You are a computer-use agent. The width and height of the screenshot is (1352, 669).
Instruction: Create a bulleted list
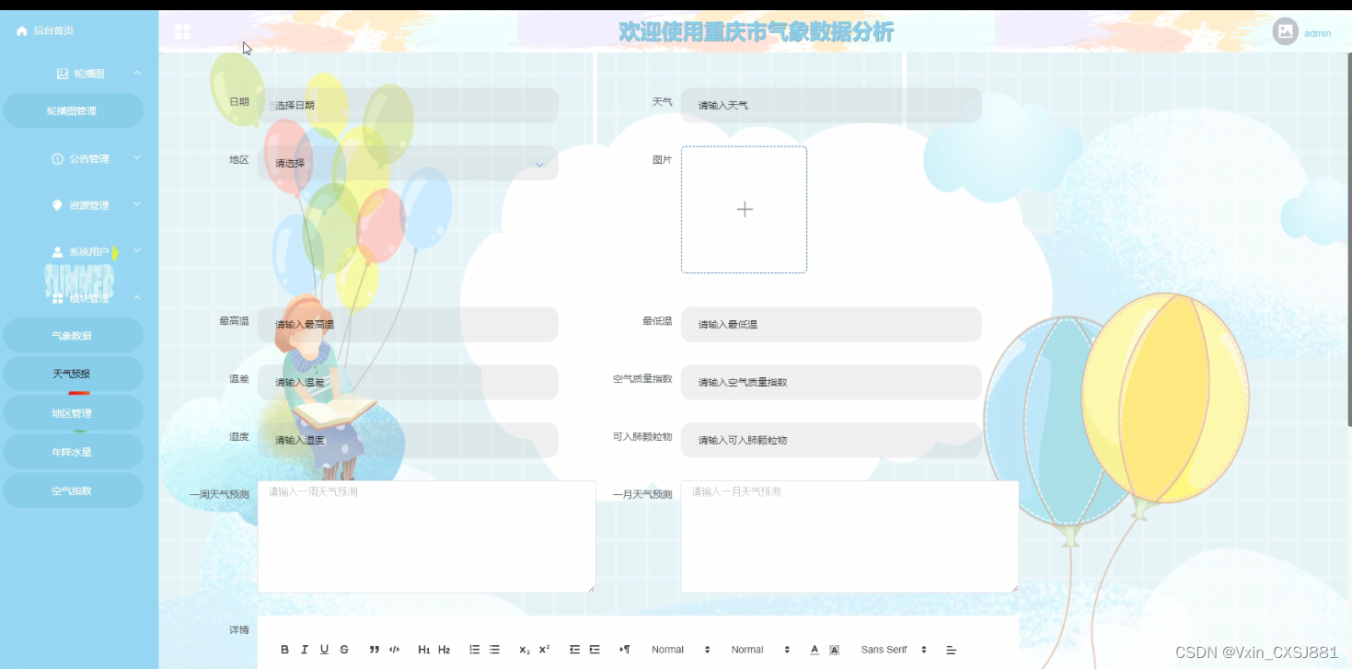click(x=494, y=650)
